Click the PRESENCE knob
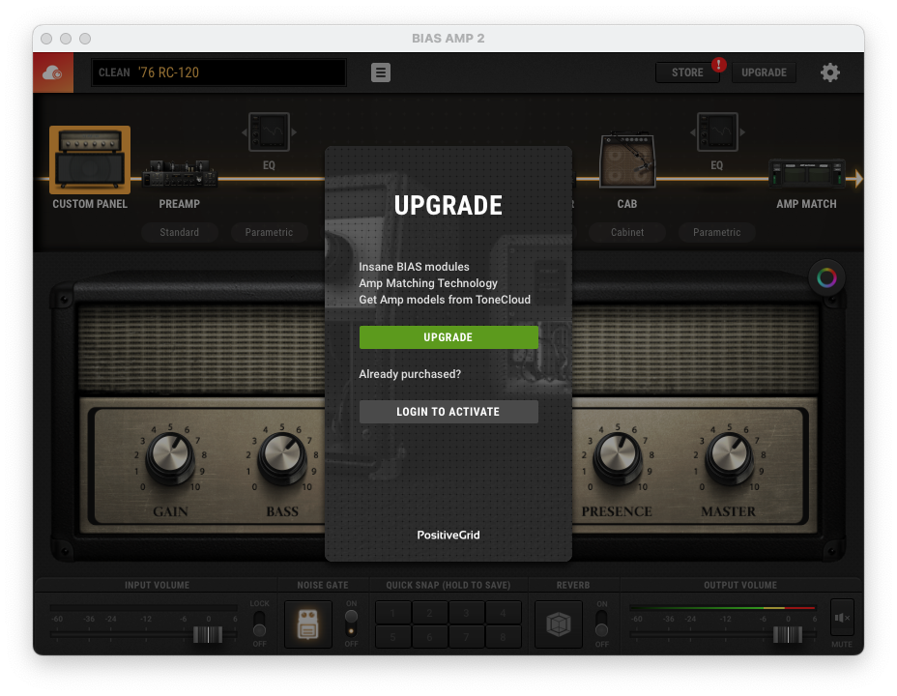 click(618, 456)
